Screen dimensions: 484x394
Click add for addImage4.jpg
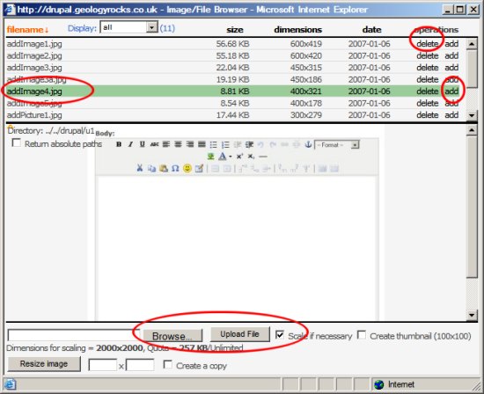[451, 91]
